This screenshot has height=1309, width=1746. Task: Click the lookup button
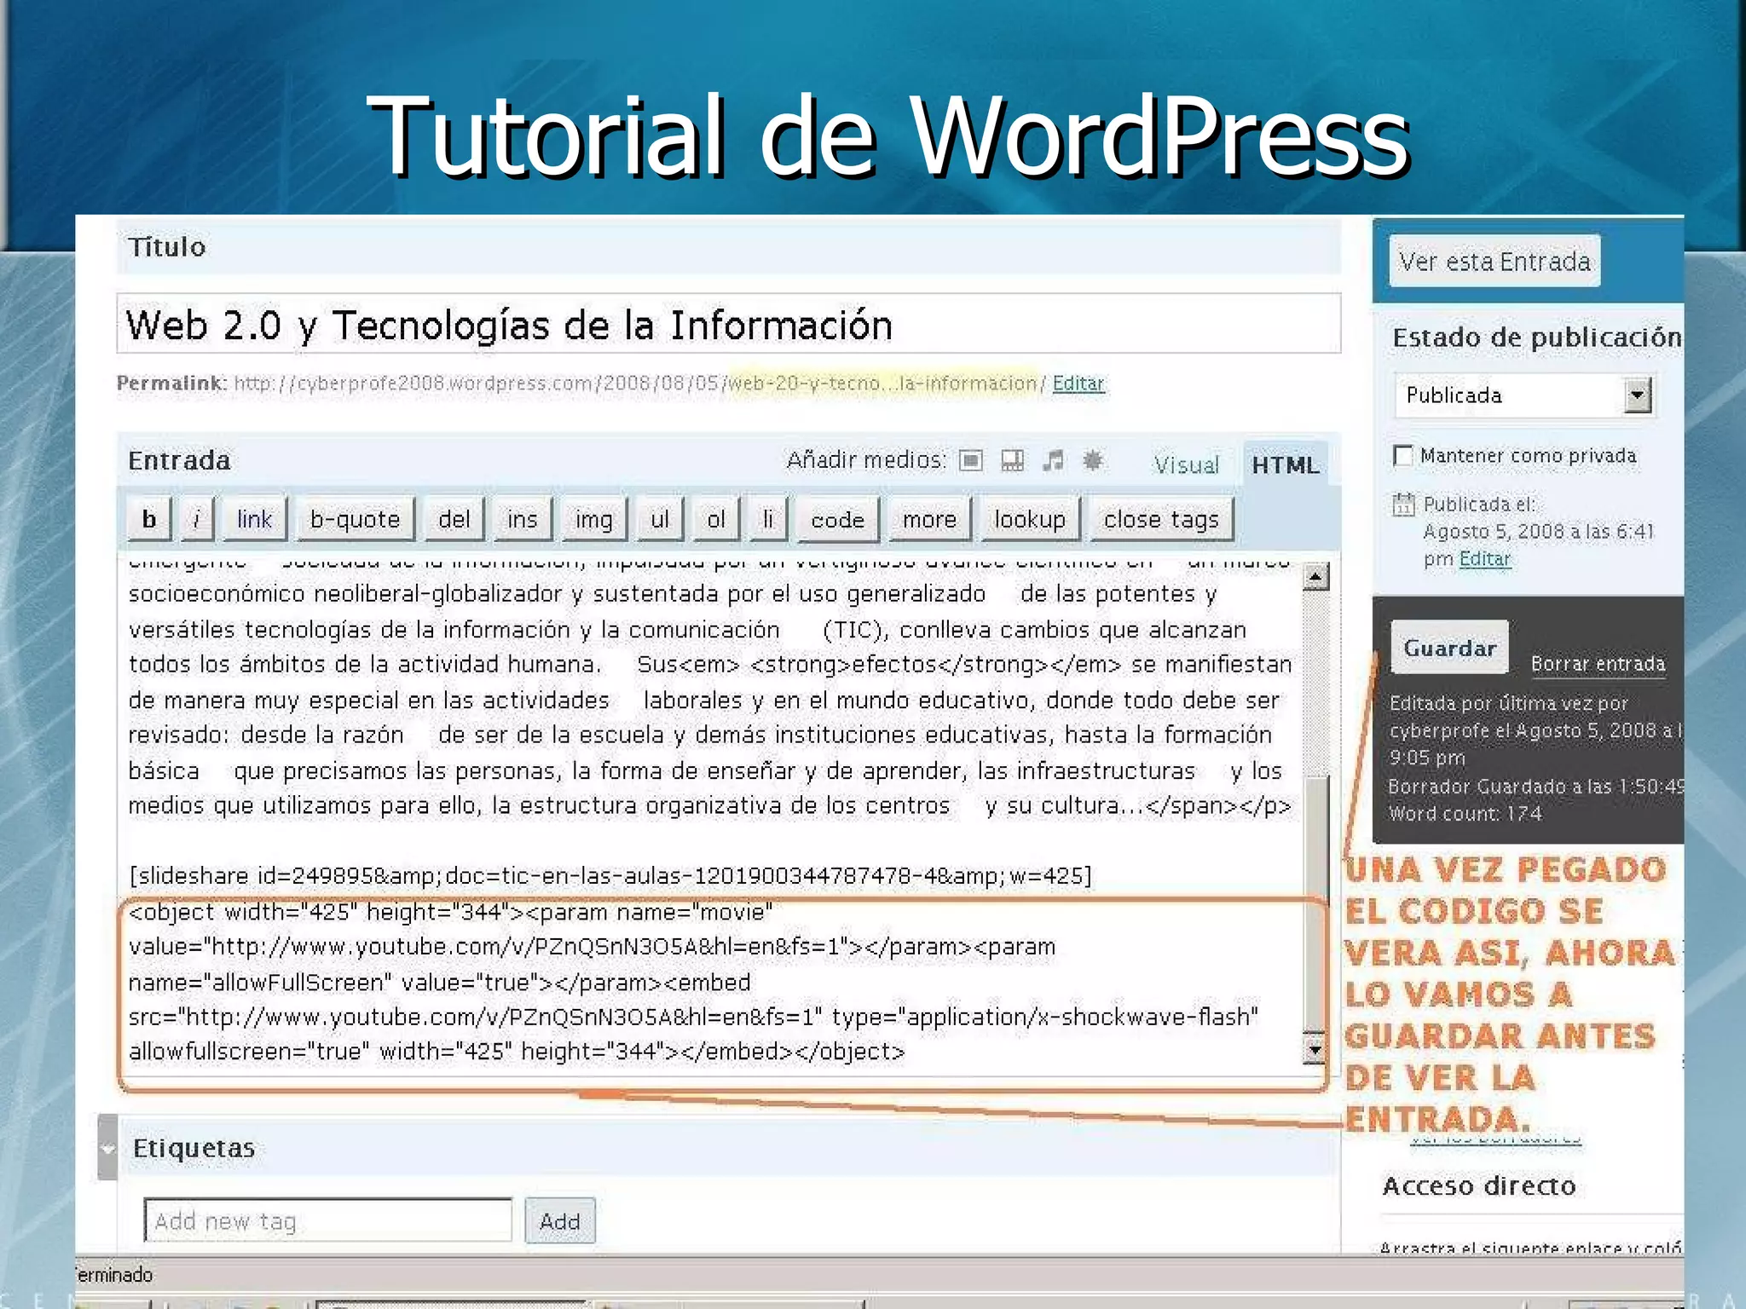coord(1030,519)
